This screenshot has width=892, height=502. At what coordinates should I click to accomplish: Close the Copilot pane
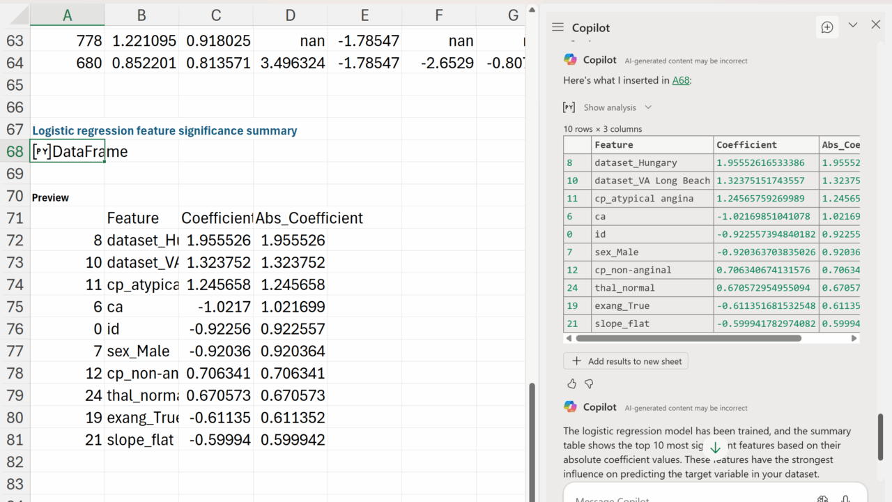coord(876,25)
